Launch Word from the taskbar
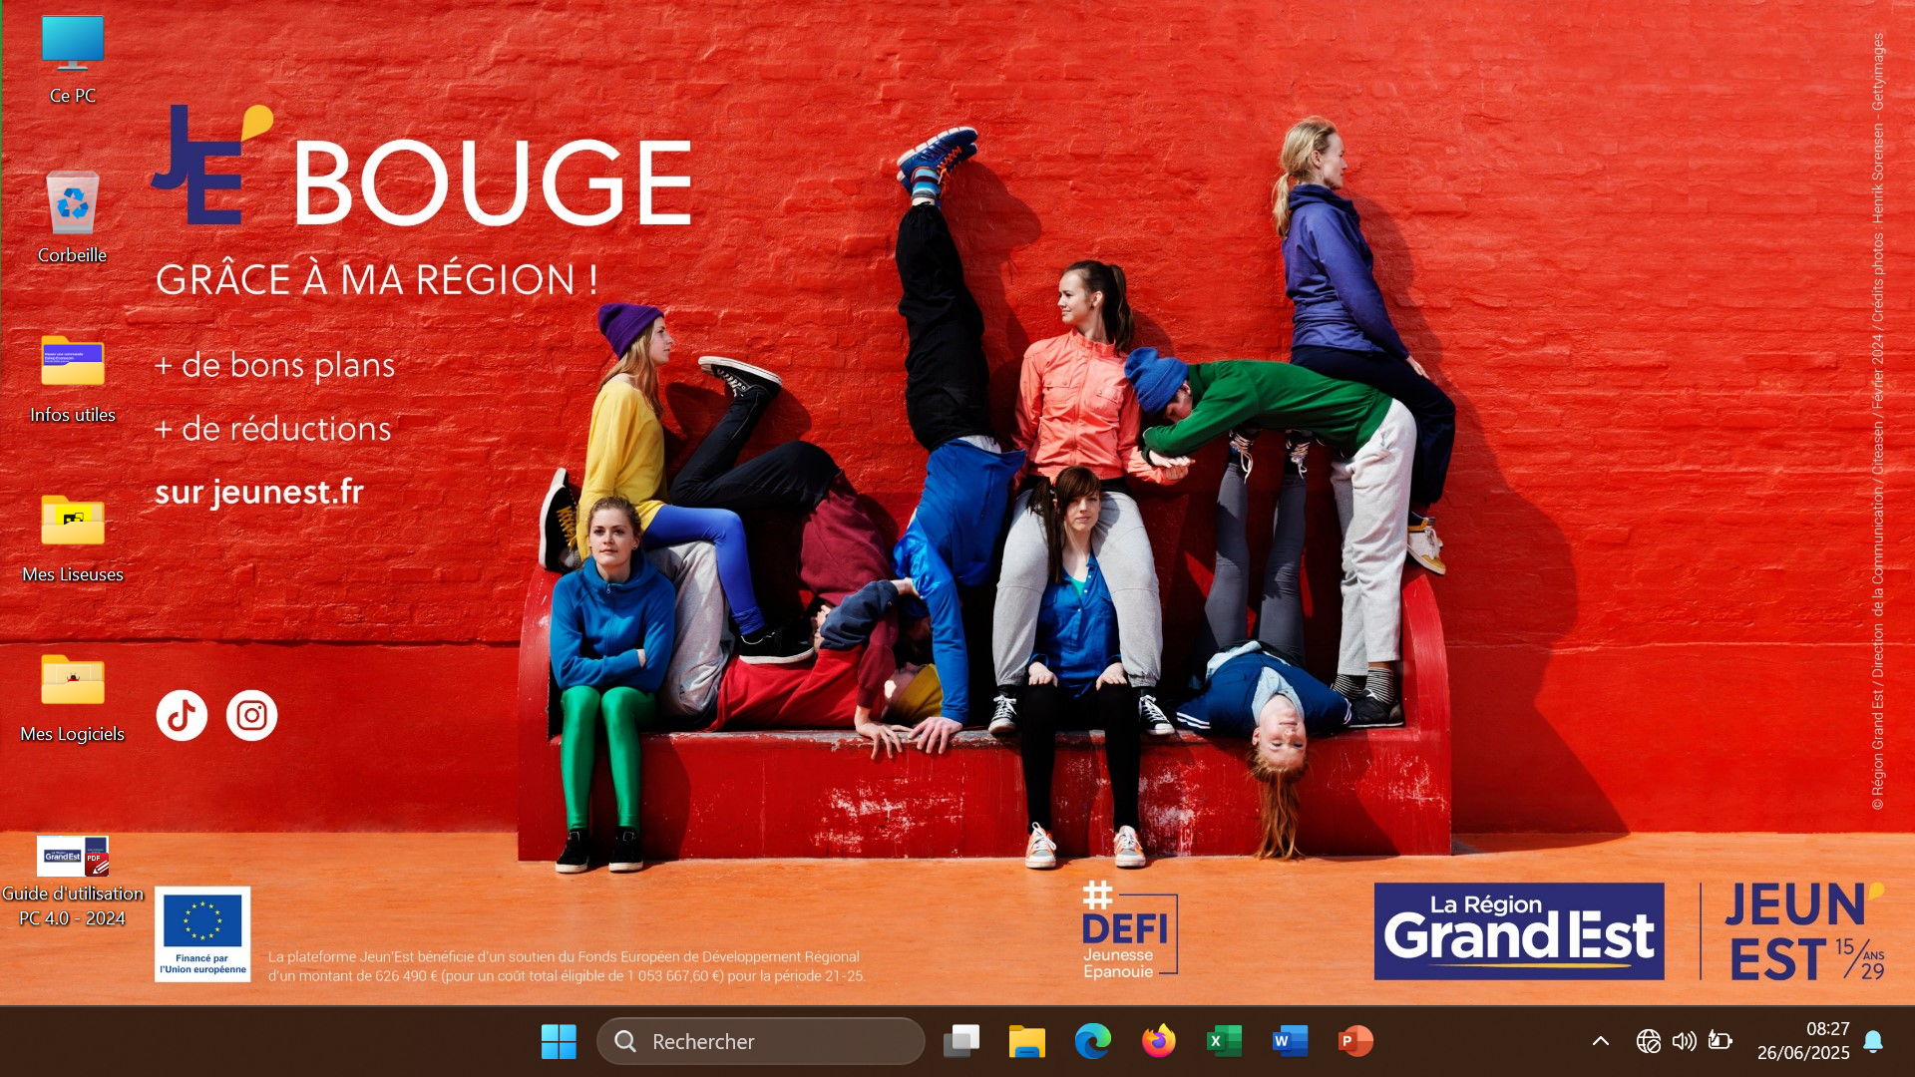The height and width of the screenshot is (1077, 1915). point(1290,1041)
